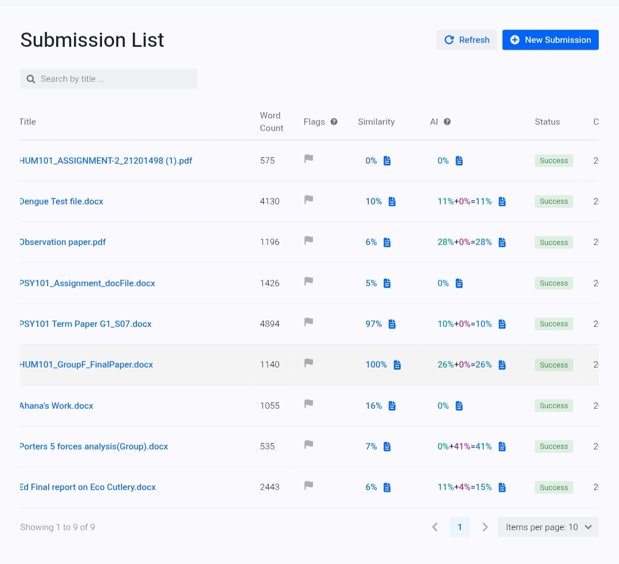This screenshot has height=564, width=619.
Task: Select page 1 in pagination
Action: coord(460,527)
